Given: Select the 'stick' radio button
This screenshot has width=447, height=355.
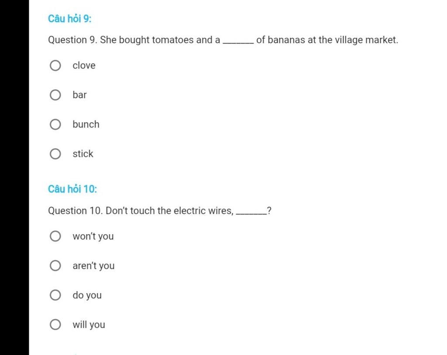Looking at the screenshot, I should (55, 154).
